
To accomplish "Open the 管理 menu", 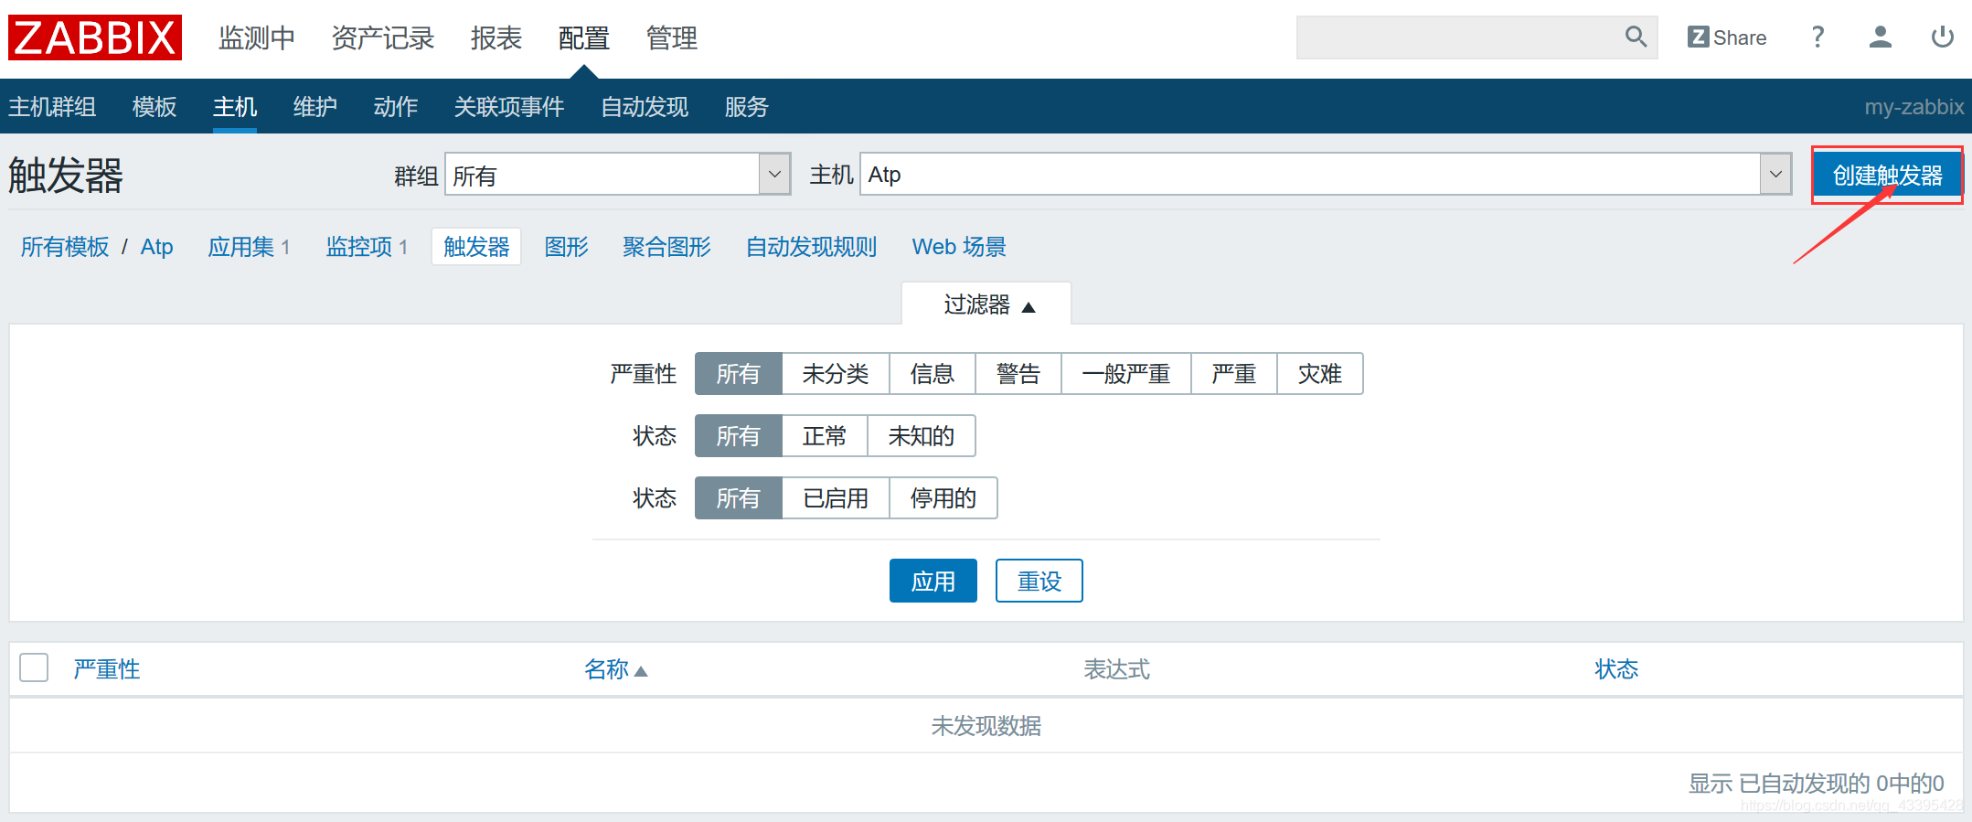I will point(672,38).
